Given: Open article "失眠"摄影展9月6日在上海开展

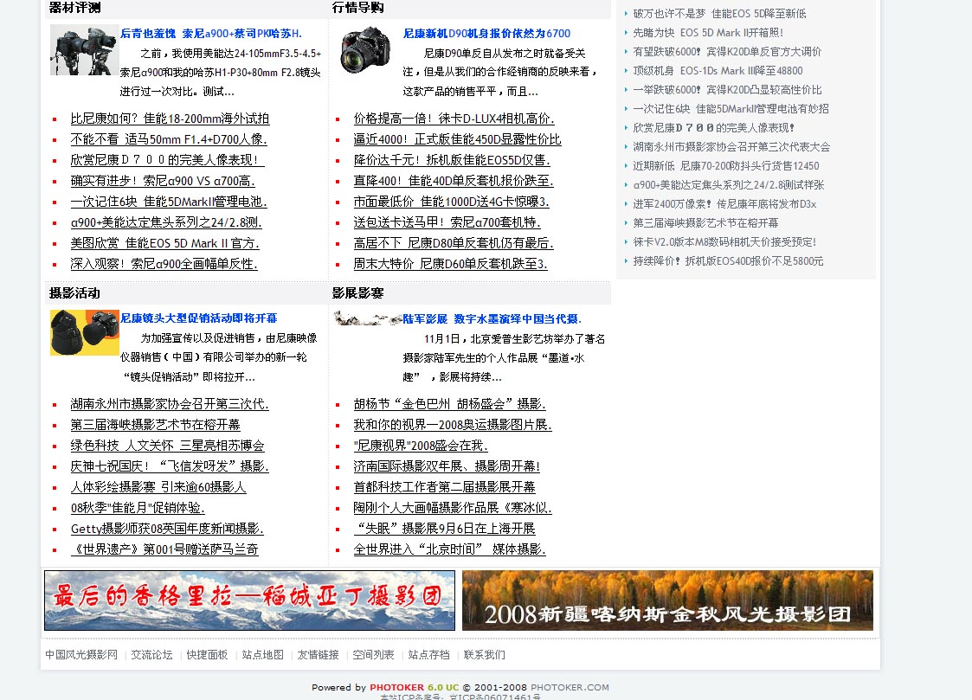Looking at the screenshot, I should coord(445,529).
